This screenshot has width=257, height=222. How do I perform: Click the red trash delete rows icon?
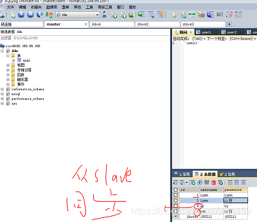[x=213, y=183]
